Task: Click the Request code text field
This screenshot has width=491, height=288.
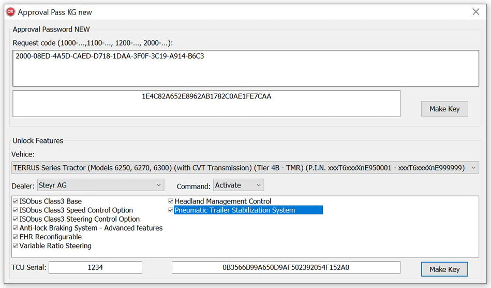Action: pyautogui.click(x=245, y=68)
